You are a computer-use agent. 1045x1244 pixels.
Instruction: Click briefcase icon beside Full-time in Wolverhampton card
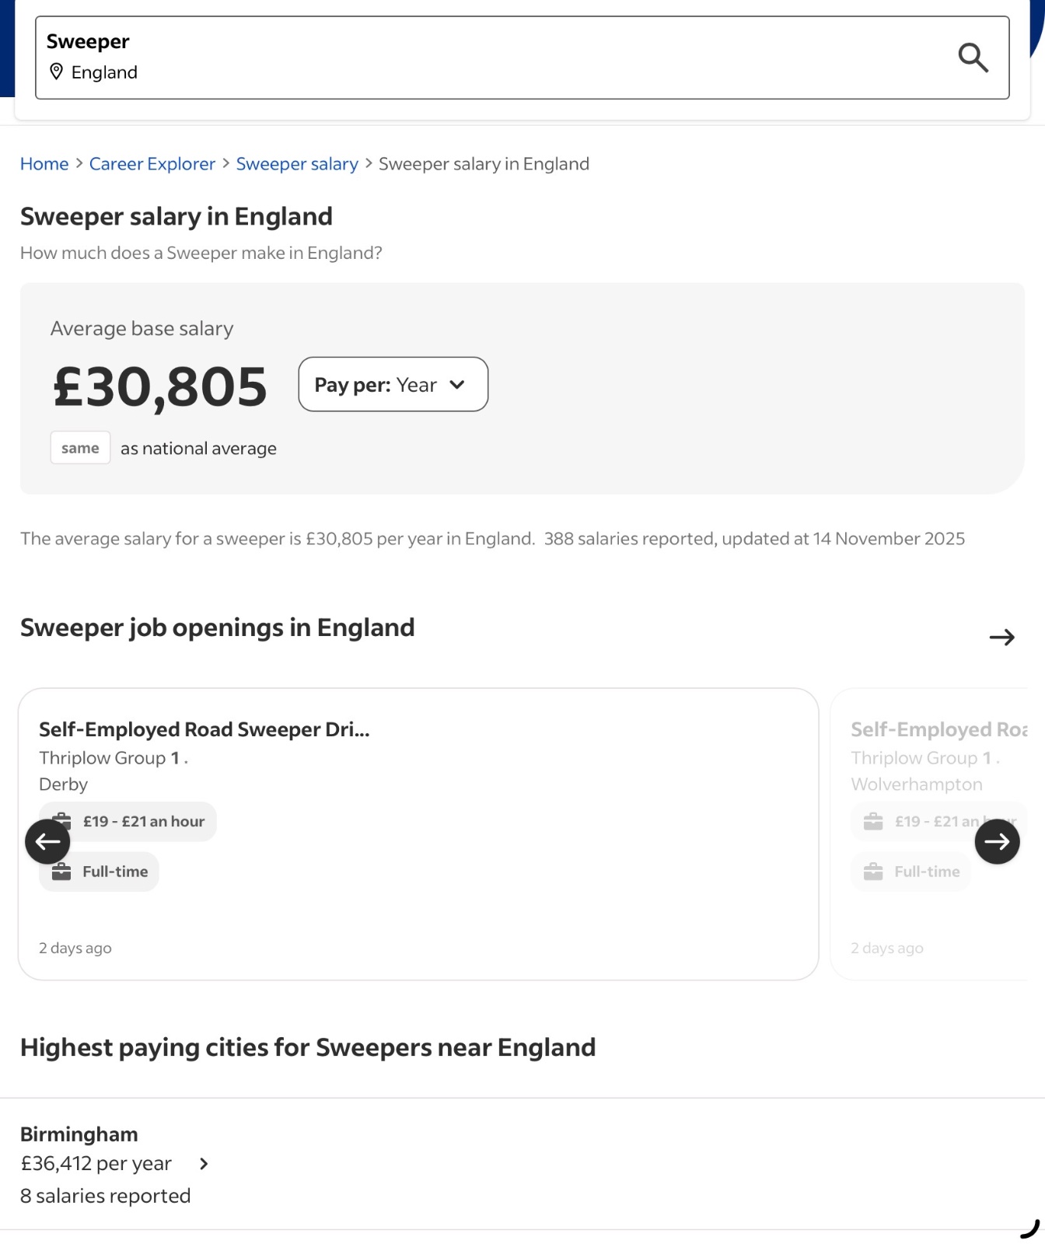click(873, 872)
